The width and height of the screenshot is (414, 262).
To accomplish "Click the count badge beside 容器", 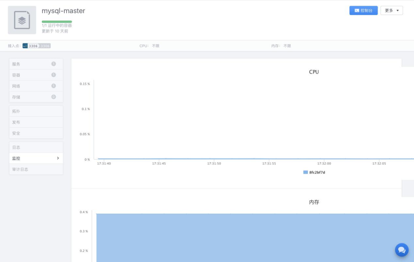I will (x=54, y=75).
